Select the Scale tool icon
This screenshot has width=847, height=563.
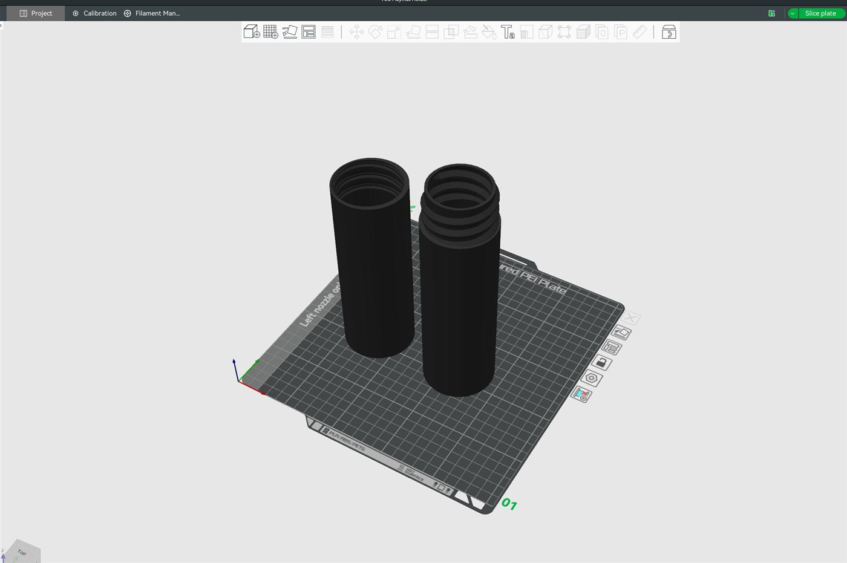394,32
